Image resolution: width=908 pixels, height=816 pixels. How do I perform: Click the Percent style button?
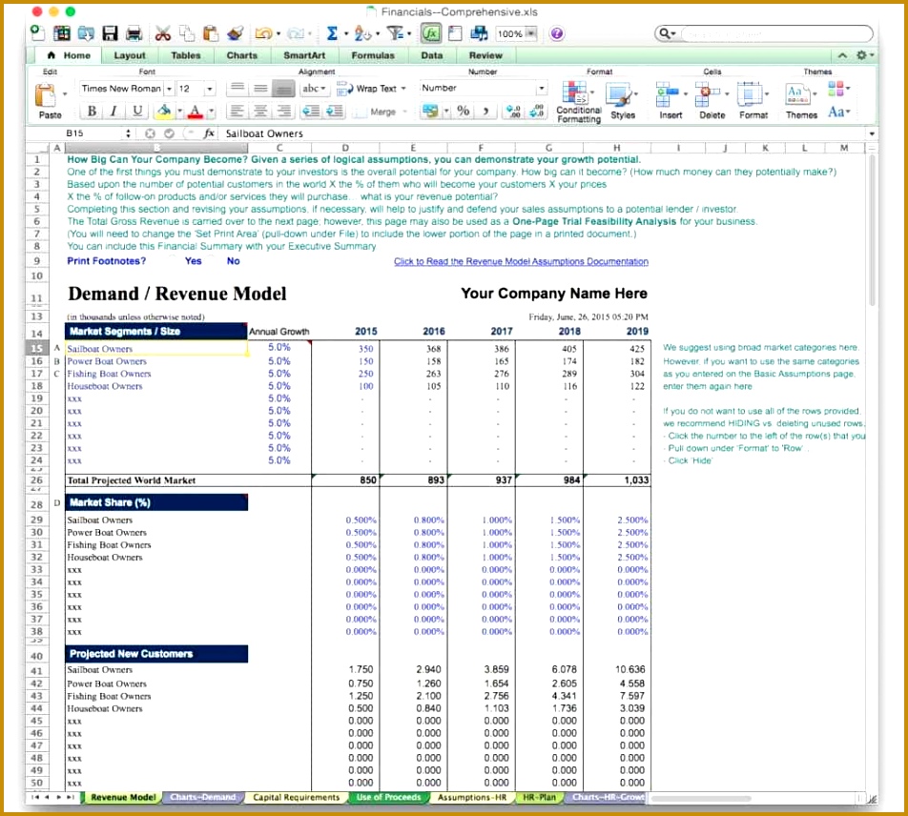pyautogui.click(x=464, y=111)
